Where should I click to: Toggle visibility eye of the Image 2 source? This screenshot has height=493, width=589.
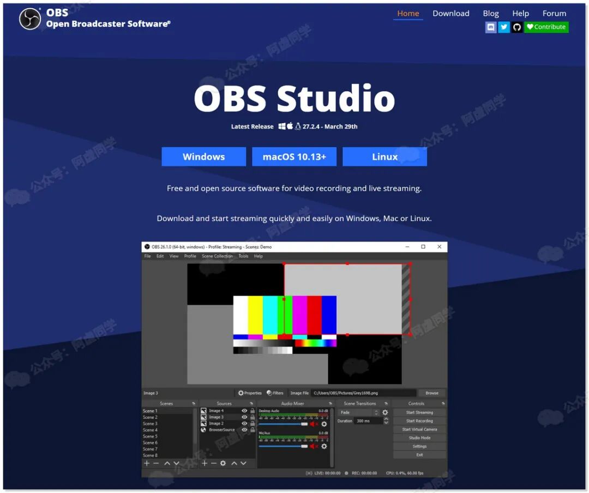[x=244, y=424]
